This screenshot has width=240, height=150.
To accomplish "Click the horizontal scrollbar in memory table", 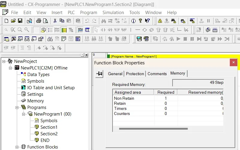I will [x=153, y=129].
